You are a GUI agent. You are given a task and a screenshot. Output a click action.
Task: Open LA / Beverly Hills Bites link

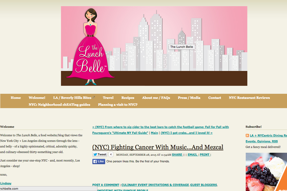click(72, 98)
